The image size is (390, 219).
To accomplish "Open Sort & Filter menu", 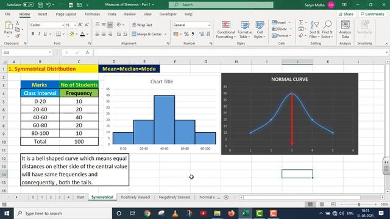I will pyautogui.click(x=314, y=30).
